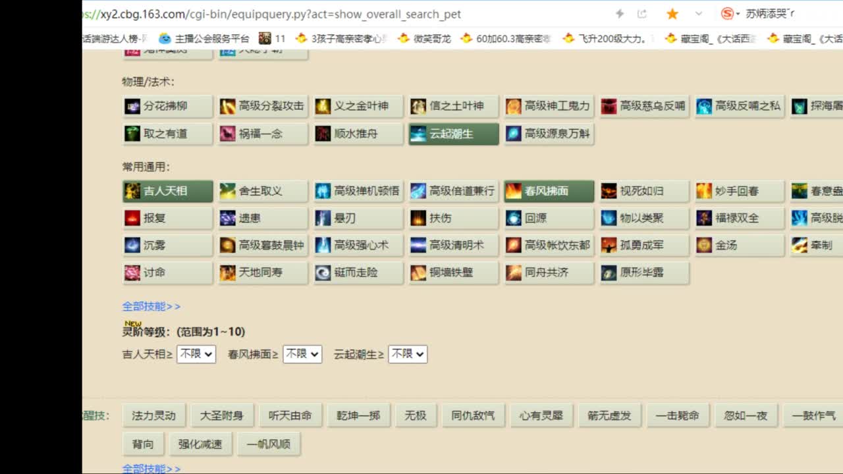Select the 沉雾 skill icon
Viewport: 843px width, 474px height.
point(133,246)
